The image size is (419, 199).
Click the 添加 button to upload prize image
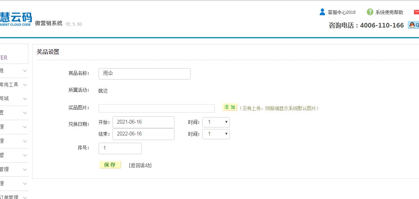pyautogui.click(x=229, y=108)
